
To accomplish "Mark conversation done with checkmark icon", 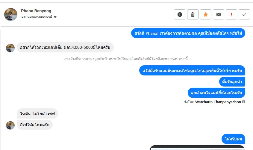I will [x=244, y=14].
